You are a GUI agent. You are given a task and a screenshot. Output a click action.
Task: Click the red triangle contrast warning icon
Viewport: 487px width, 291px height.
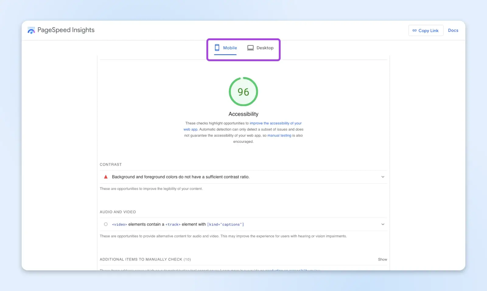pos(106,177)
